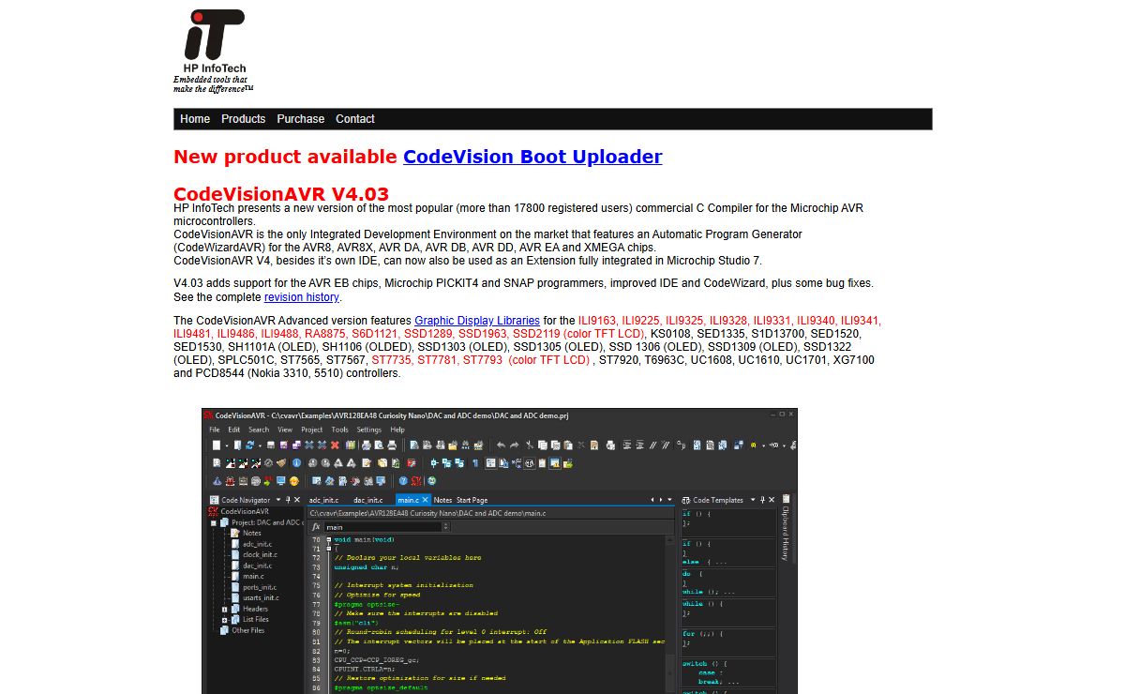Select Other Files in the Code Navigator tree
This screenshot has height=694, width=1125.
pyautogui.click(x=247, y=630)
